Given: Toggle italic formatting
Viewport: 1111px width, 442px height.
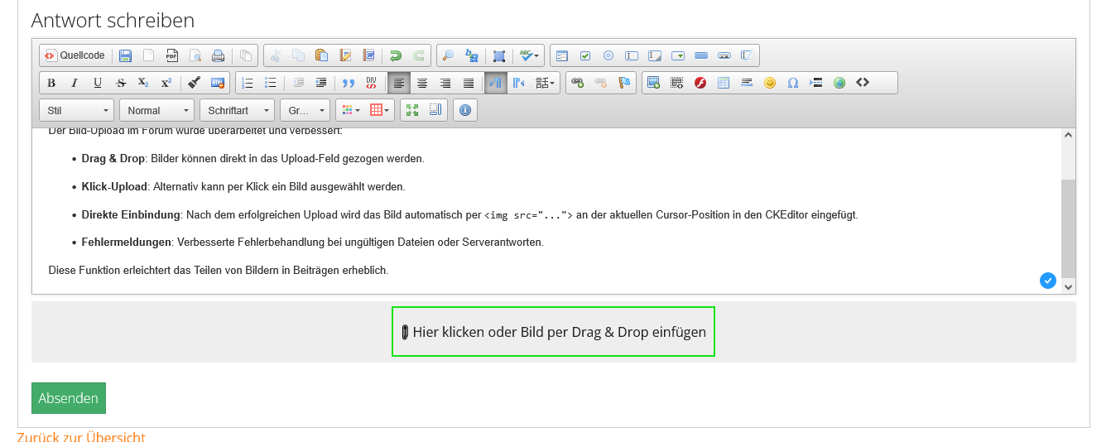Looking at the screenshot, I should (75, 83).
